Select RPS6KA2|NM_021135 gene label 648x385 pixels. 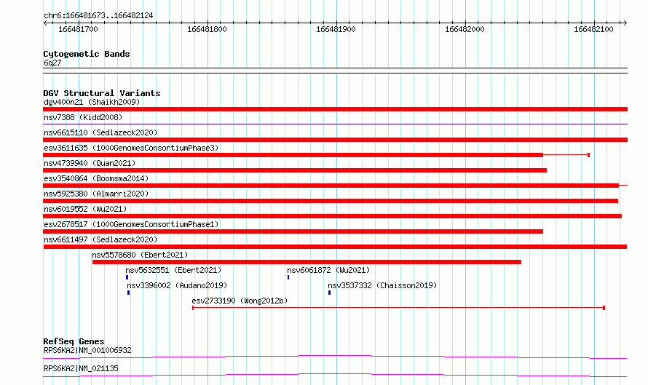[x=81, y=368]
